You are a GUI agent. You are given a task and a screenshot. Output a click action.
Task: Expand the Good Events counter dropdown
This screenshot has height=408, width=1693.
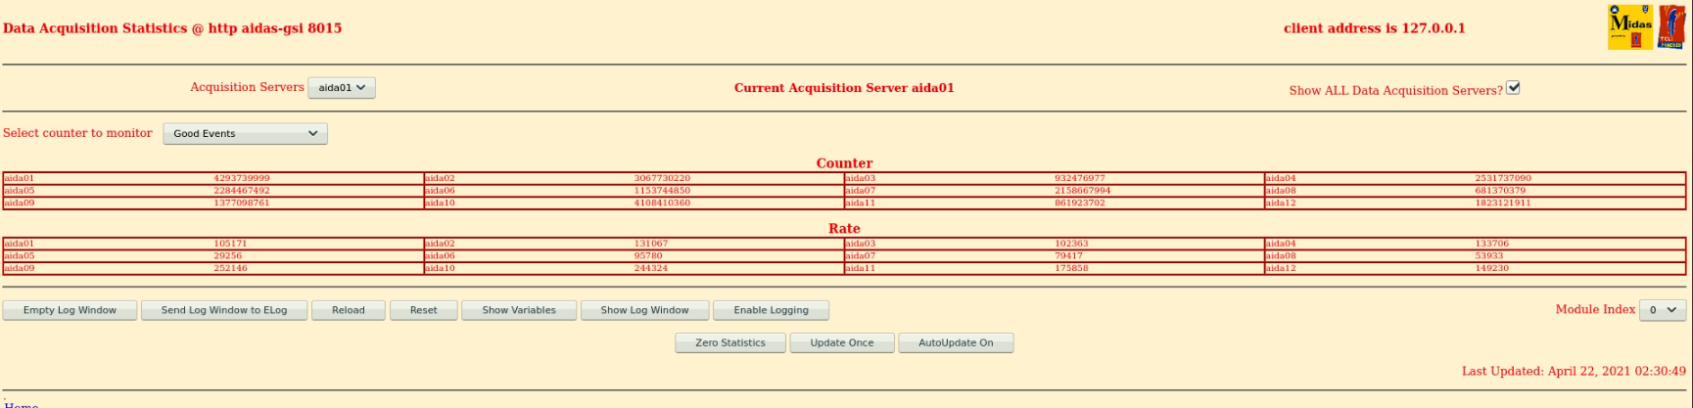click(245, 134)
